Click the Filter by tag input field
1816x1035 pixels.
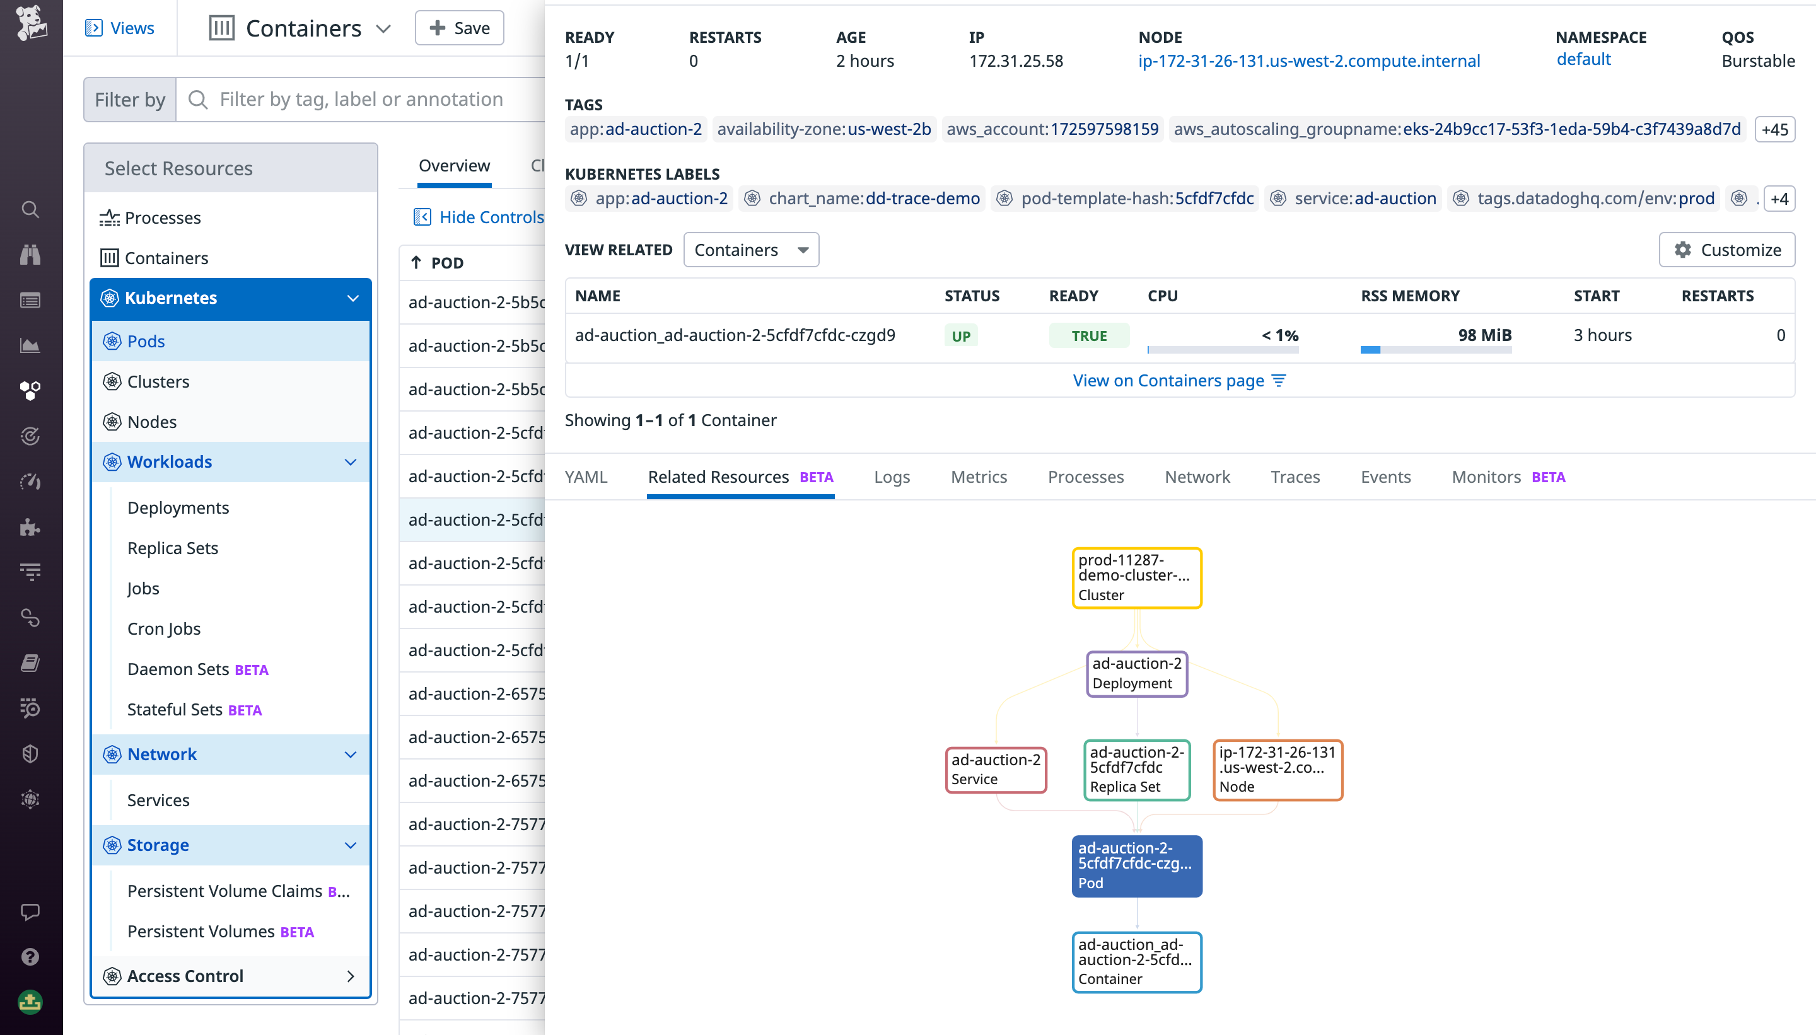coord(361,99)
